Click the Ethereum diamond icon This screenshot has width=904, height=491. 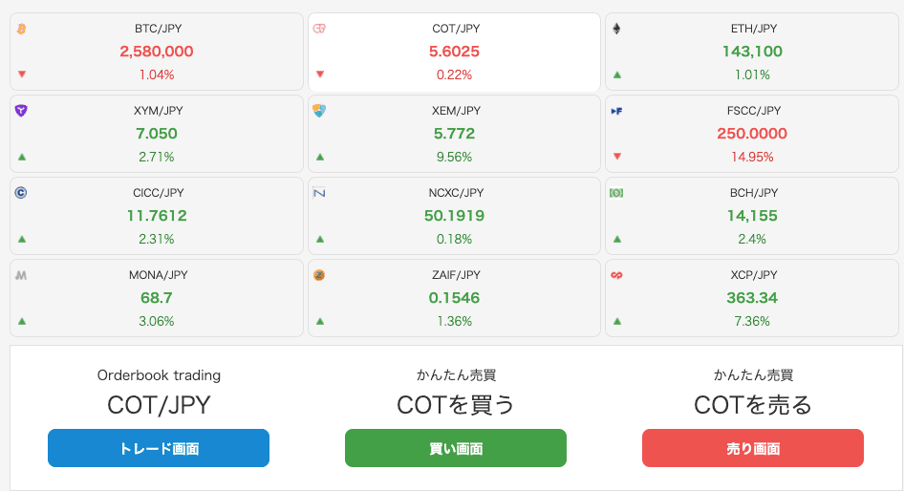tap(616, 29)
